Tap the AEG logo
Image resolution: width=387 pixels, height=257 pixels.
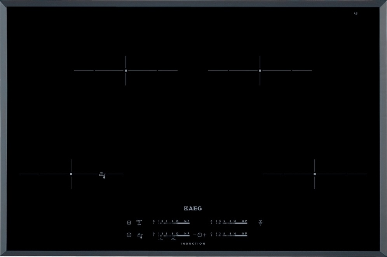(x=193, y=208)
